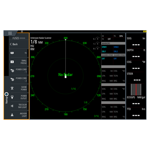Open the TTD hrs data tile
The image size is (150, 150).
click(136, 112)
